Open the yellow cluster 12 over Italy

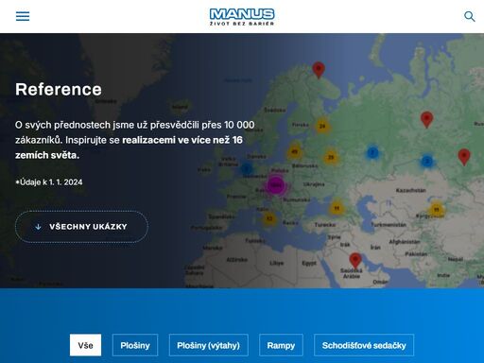tap(269, 218)
